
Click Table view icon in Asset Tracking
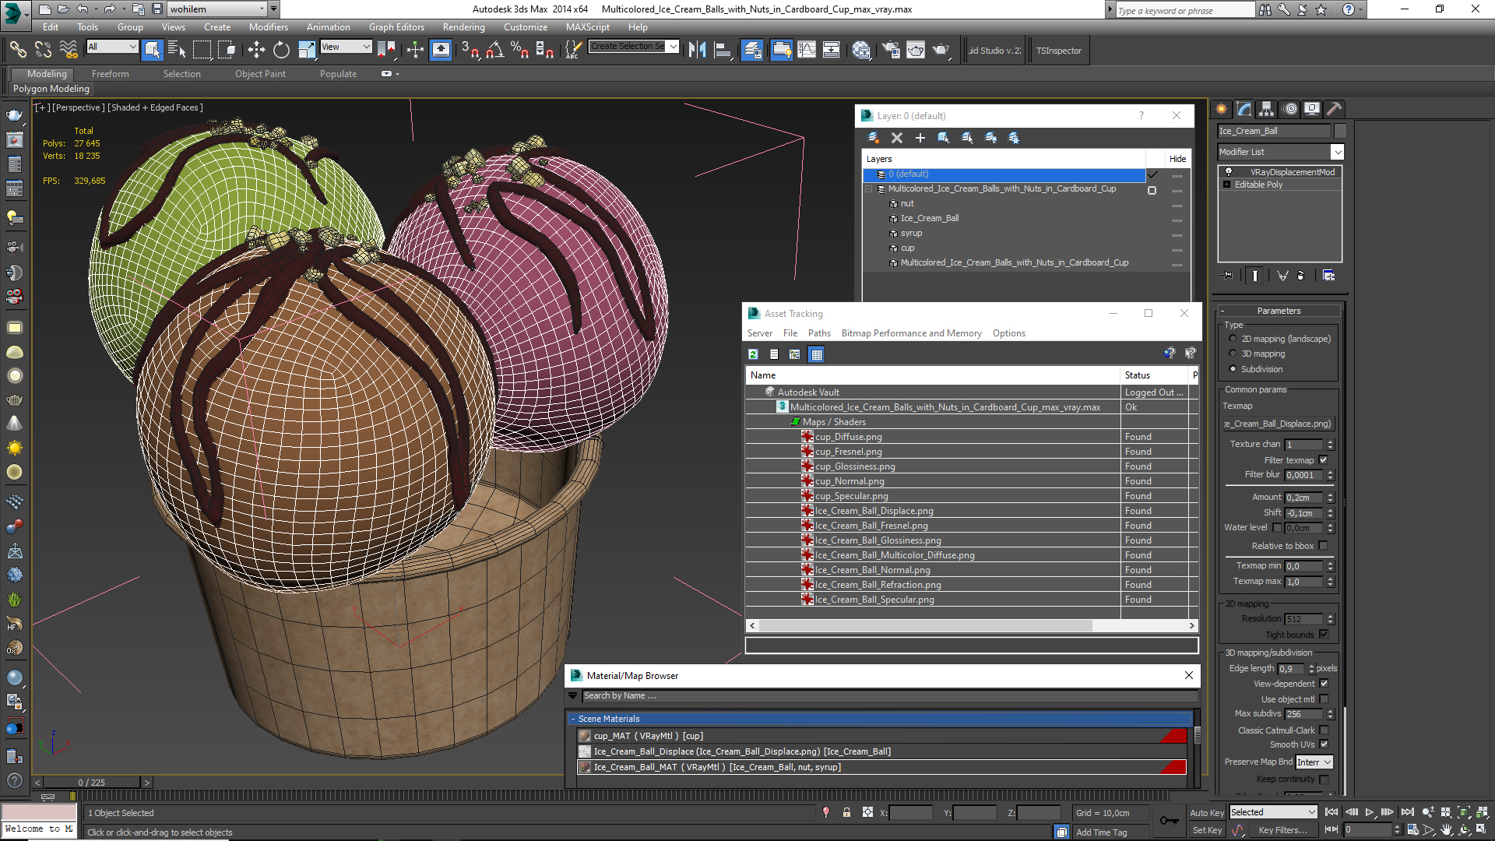(816, 354)
